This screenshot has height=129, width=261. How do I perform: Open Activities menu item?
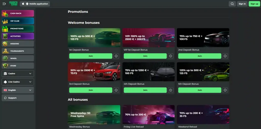pyautogui.click(x=18, y=36)
